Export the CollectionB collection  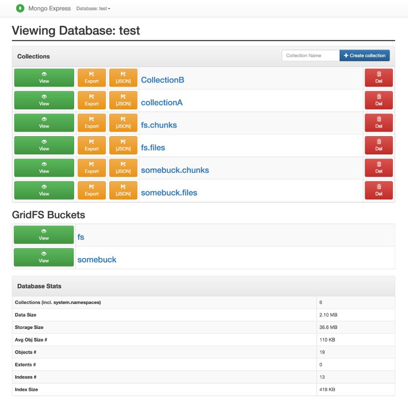tap(92, 78)
